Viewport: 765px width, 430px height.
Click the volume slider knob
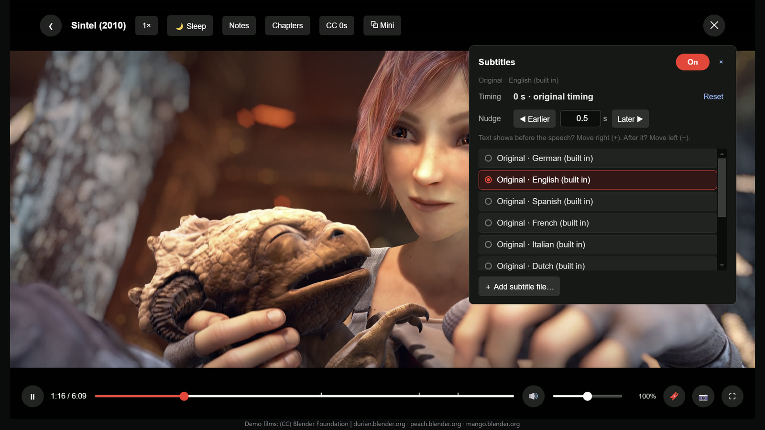[x=588, y=396]
